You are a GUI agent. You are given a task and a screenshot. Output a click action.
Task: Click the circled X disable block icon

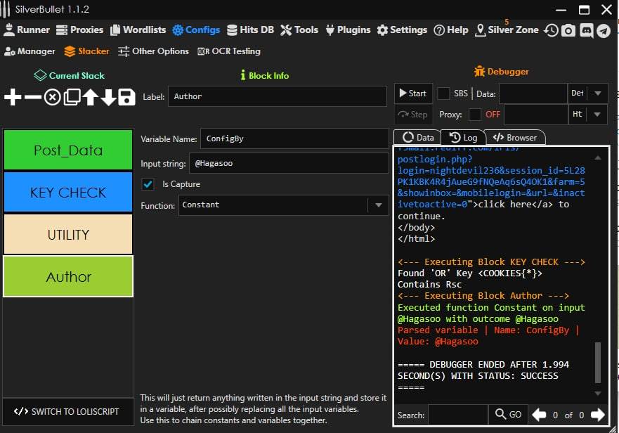pos(52,97)
